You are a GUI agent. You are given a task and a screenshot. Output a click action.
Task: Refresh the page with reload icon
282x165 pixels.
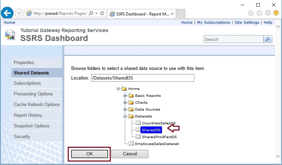point(102,13)
